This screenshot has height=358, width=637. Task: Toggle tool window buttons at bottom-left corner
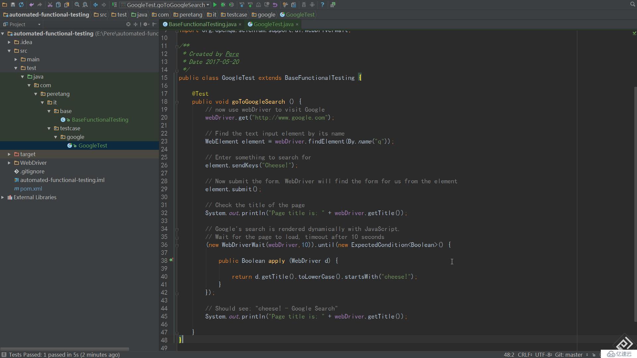[4, 354]
